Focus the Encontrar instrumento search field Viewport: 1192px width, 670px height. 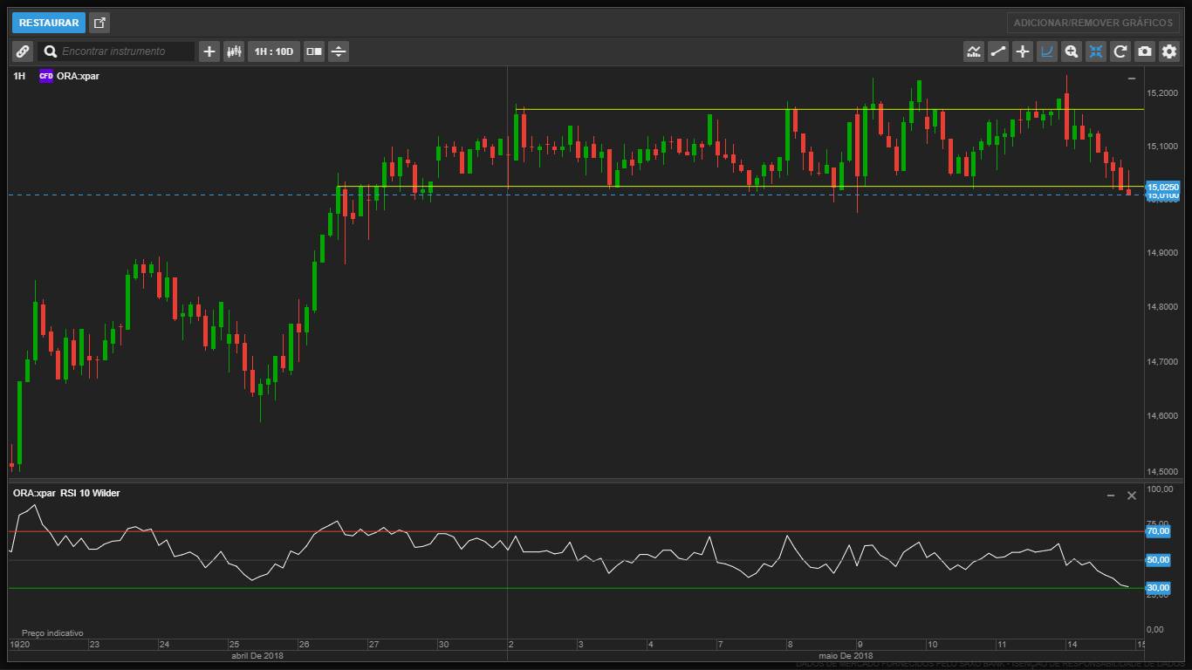pyautogui.click(x=126, y=51)
